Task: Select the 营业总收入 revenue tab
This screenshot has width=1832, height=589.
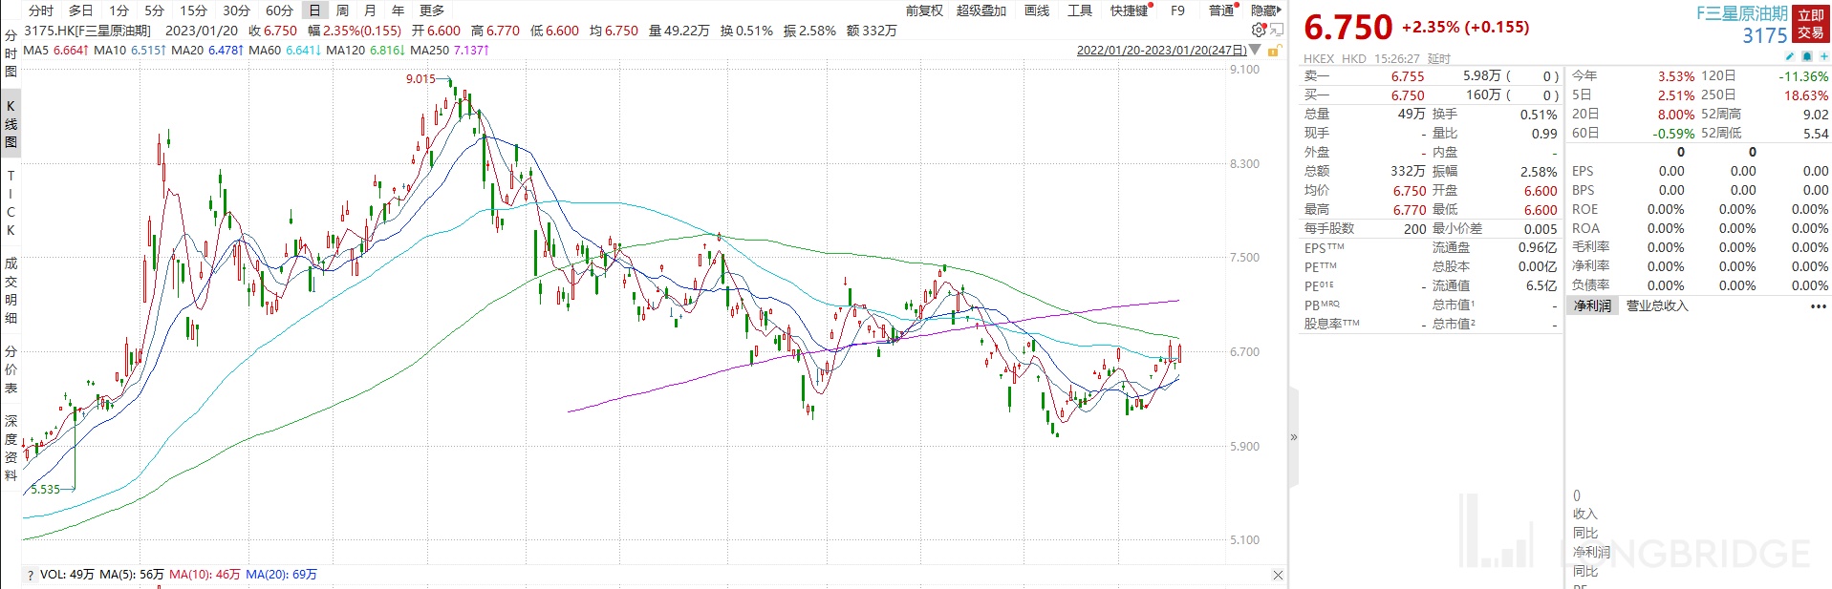Action: [x=1657, y=306]
